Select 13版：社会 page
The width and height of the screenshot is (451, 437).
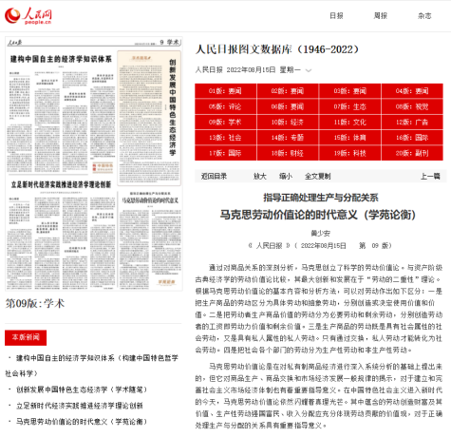pyautogui.click(x=225, y=138)
